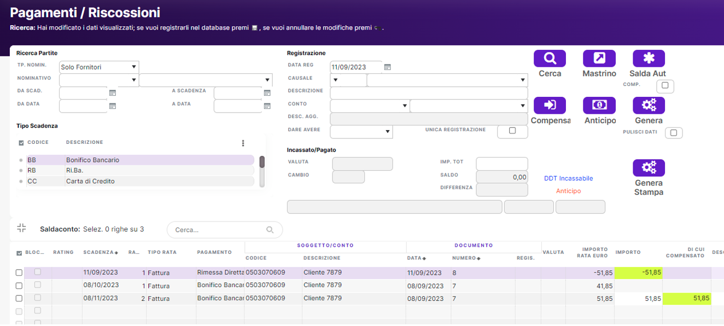Open the Nominativo description dropdown
This screenshot has width=724, height=326.
[267, 80]
